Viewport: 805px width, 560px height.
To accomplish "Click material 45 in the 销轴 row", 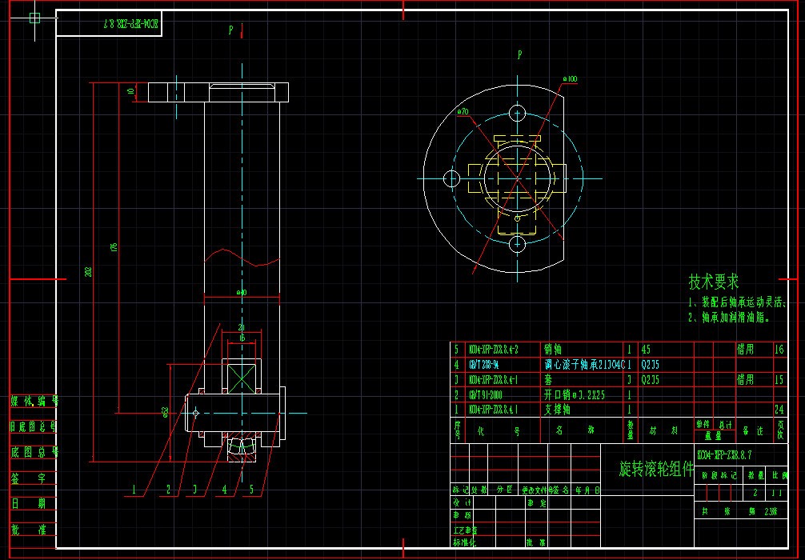I will coord(646,350).
